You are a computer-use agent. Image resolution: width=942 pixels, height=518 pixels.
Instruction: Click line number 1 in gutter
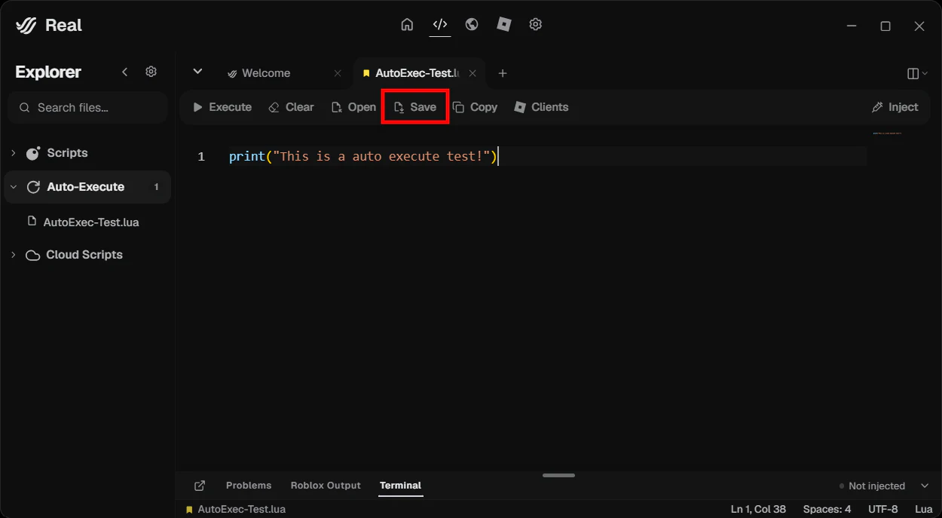201,156
